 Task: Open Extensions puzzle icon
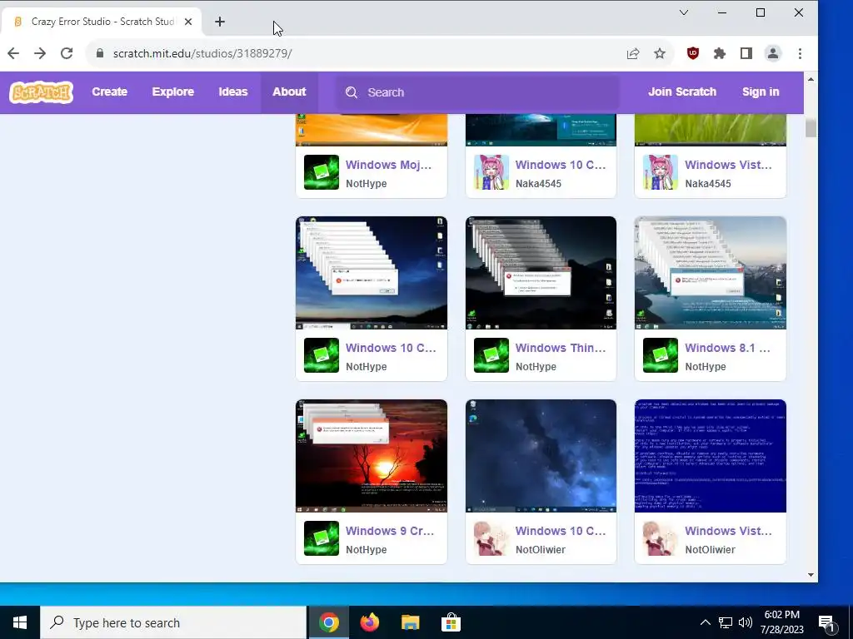719,53
